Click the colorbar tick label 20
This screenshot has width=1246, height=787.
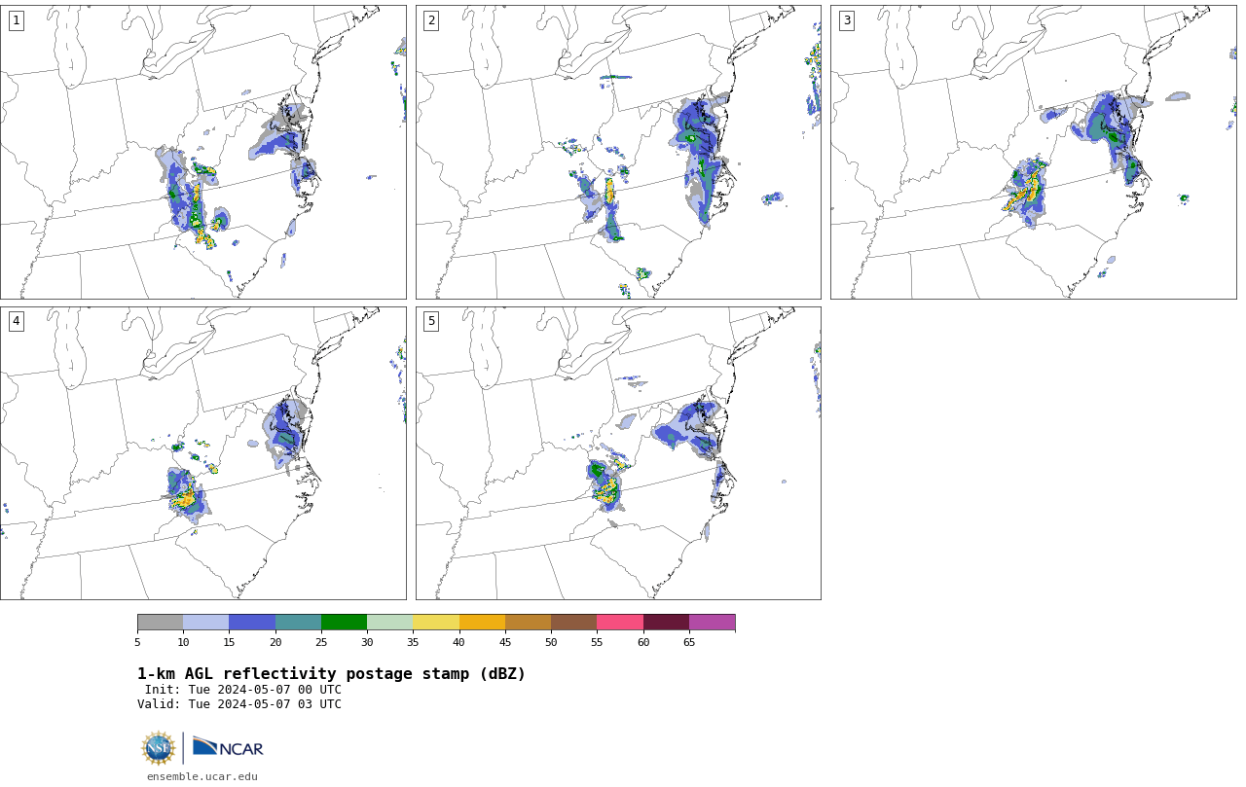click(275, 642)
